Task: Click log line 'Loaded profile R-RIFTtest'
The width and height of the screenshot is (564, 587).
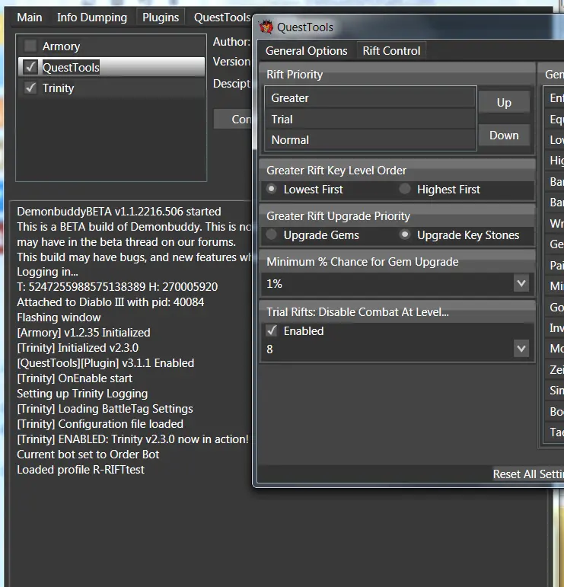Action: [81, 470]
